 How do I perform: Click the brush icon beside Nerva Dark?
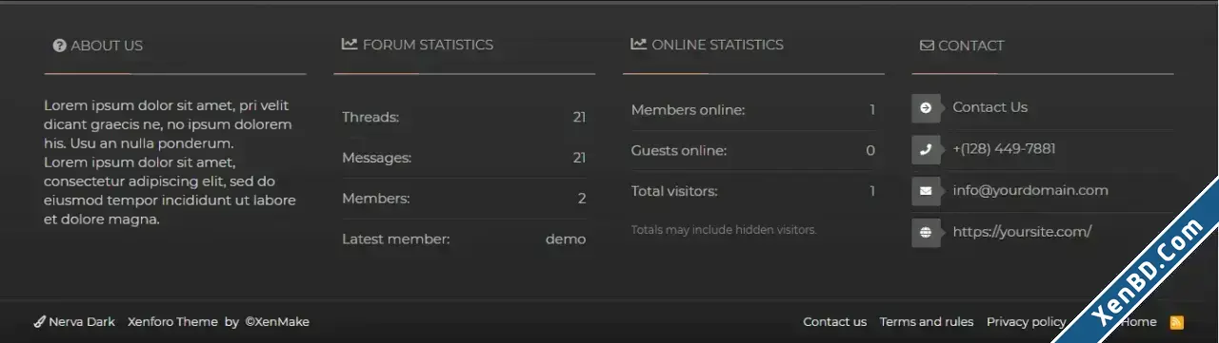(39, 322)
